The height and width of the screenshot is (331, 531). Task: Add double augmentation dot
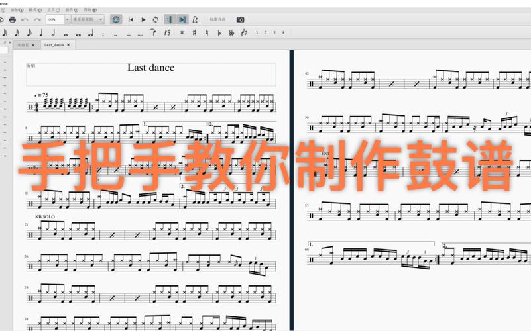click(x=115, y=35)
